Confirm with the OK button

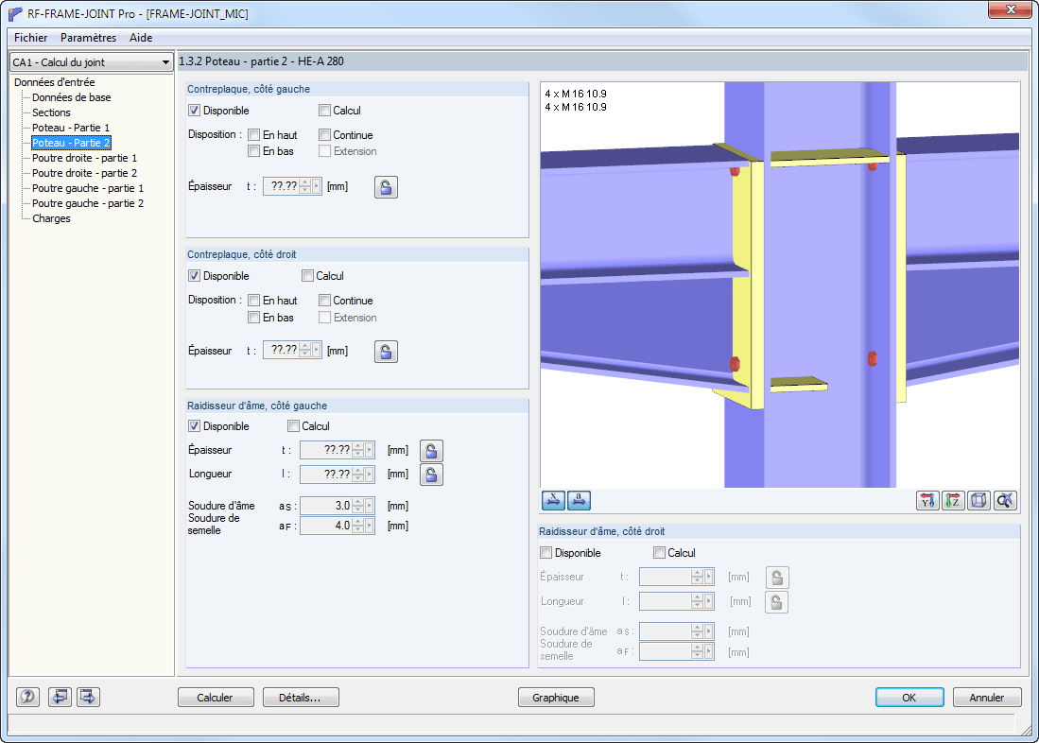909,698
